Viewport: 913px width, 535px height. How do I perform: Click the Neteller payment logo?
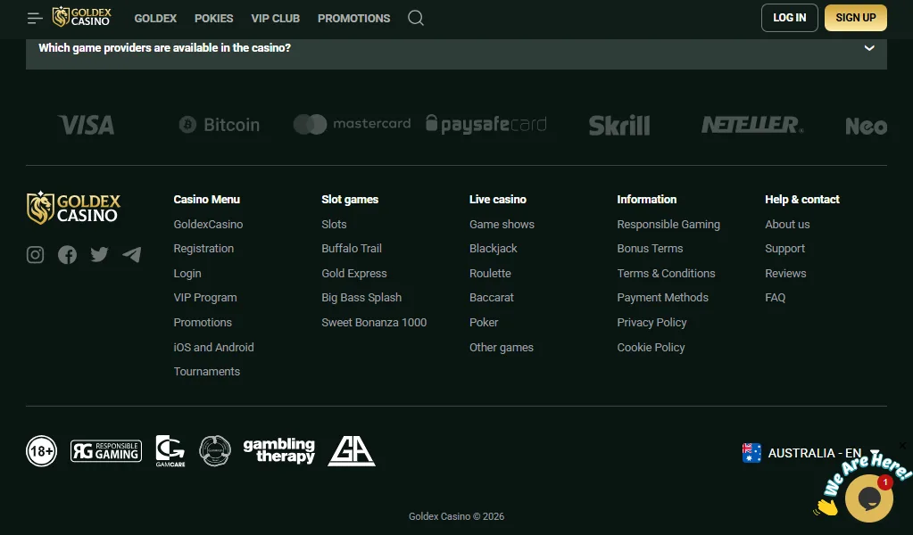point(752,125)
